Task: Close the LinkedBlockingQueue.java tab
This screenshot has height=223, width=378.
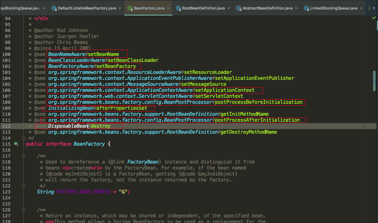Action: [x=361, y=8]
